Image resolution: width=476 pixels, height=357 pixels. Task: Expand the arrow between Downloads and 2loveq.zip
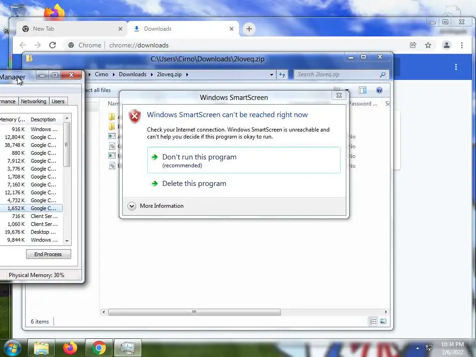[152, 74]
